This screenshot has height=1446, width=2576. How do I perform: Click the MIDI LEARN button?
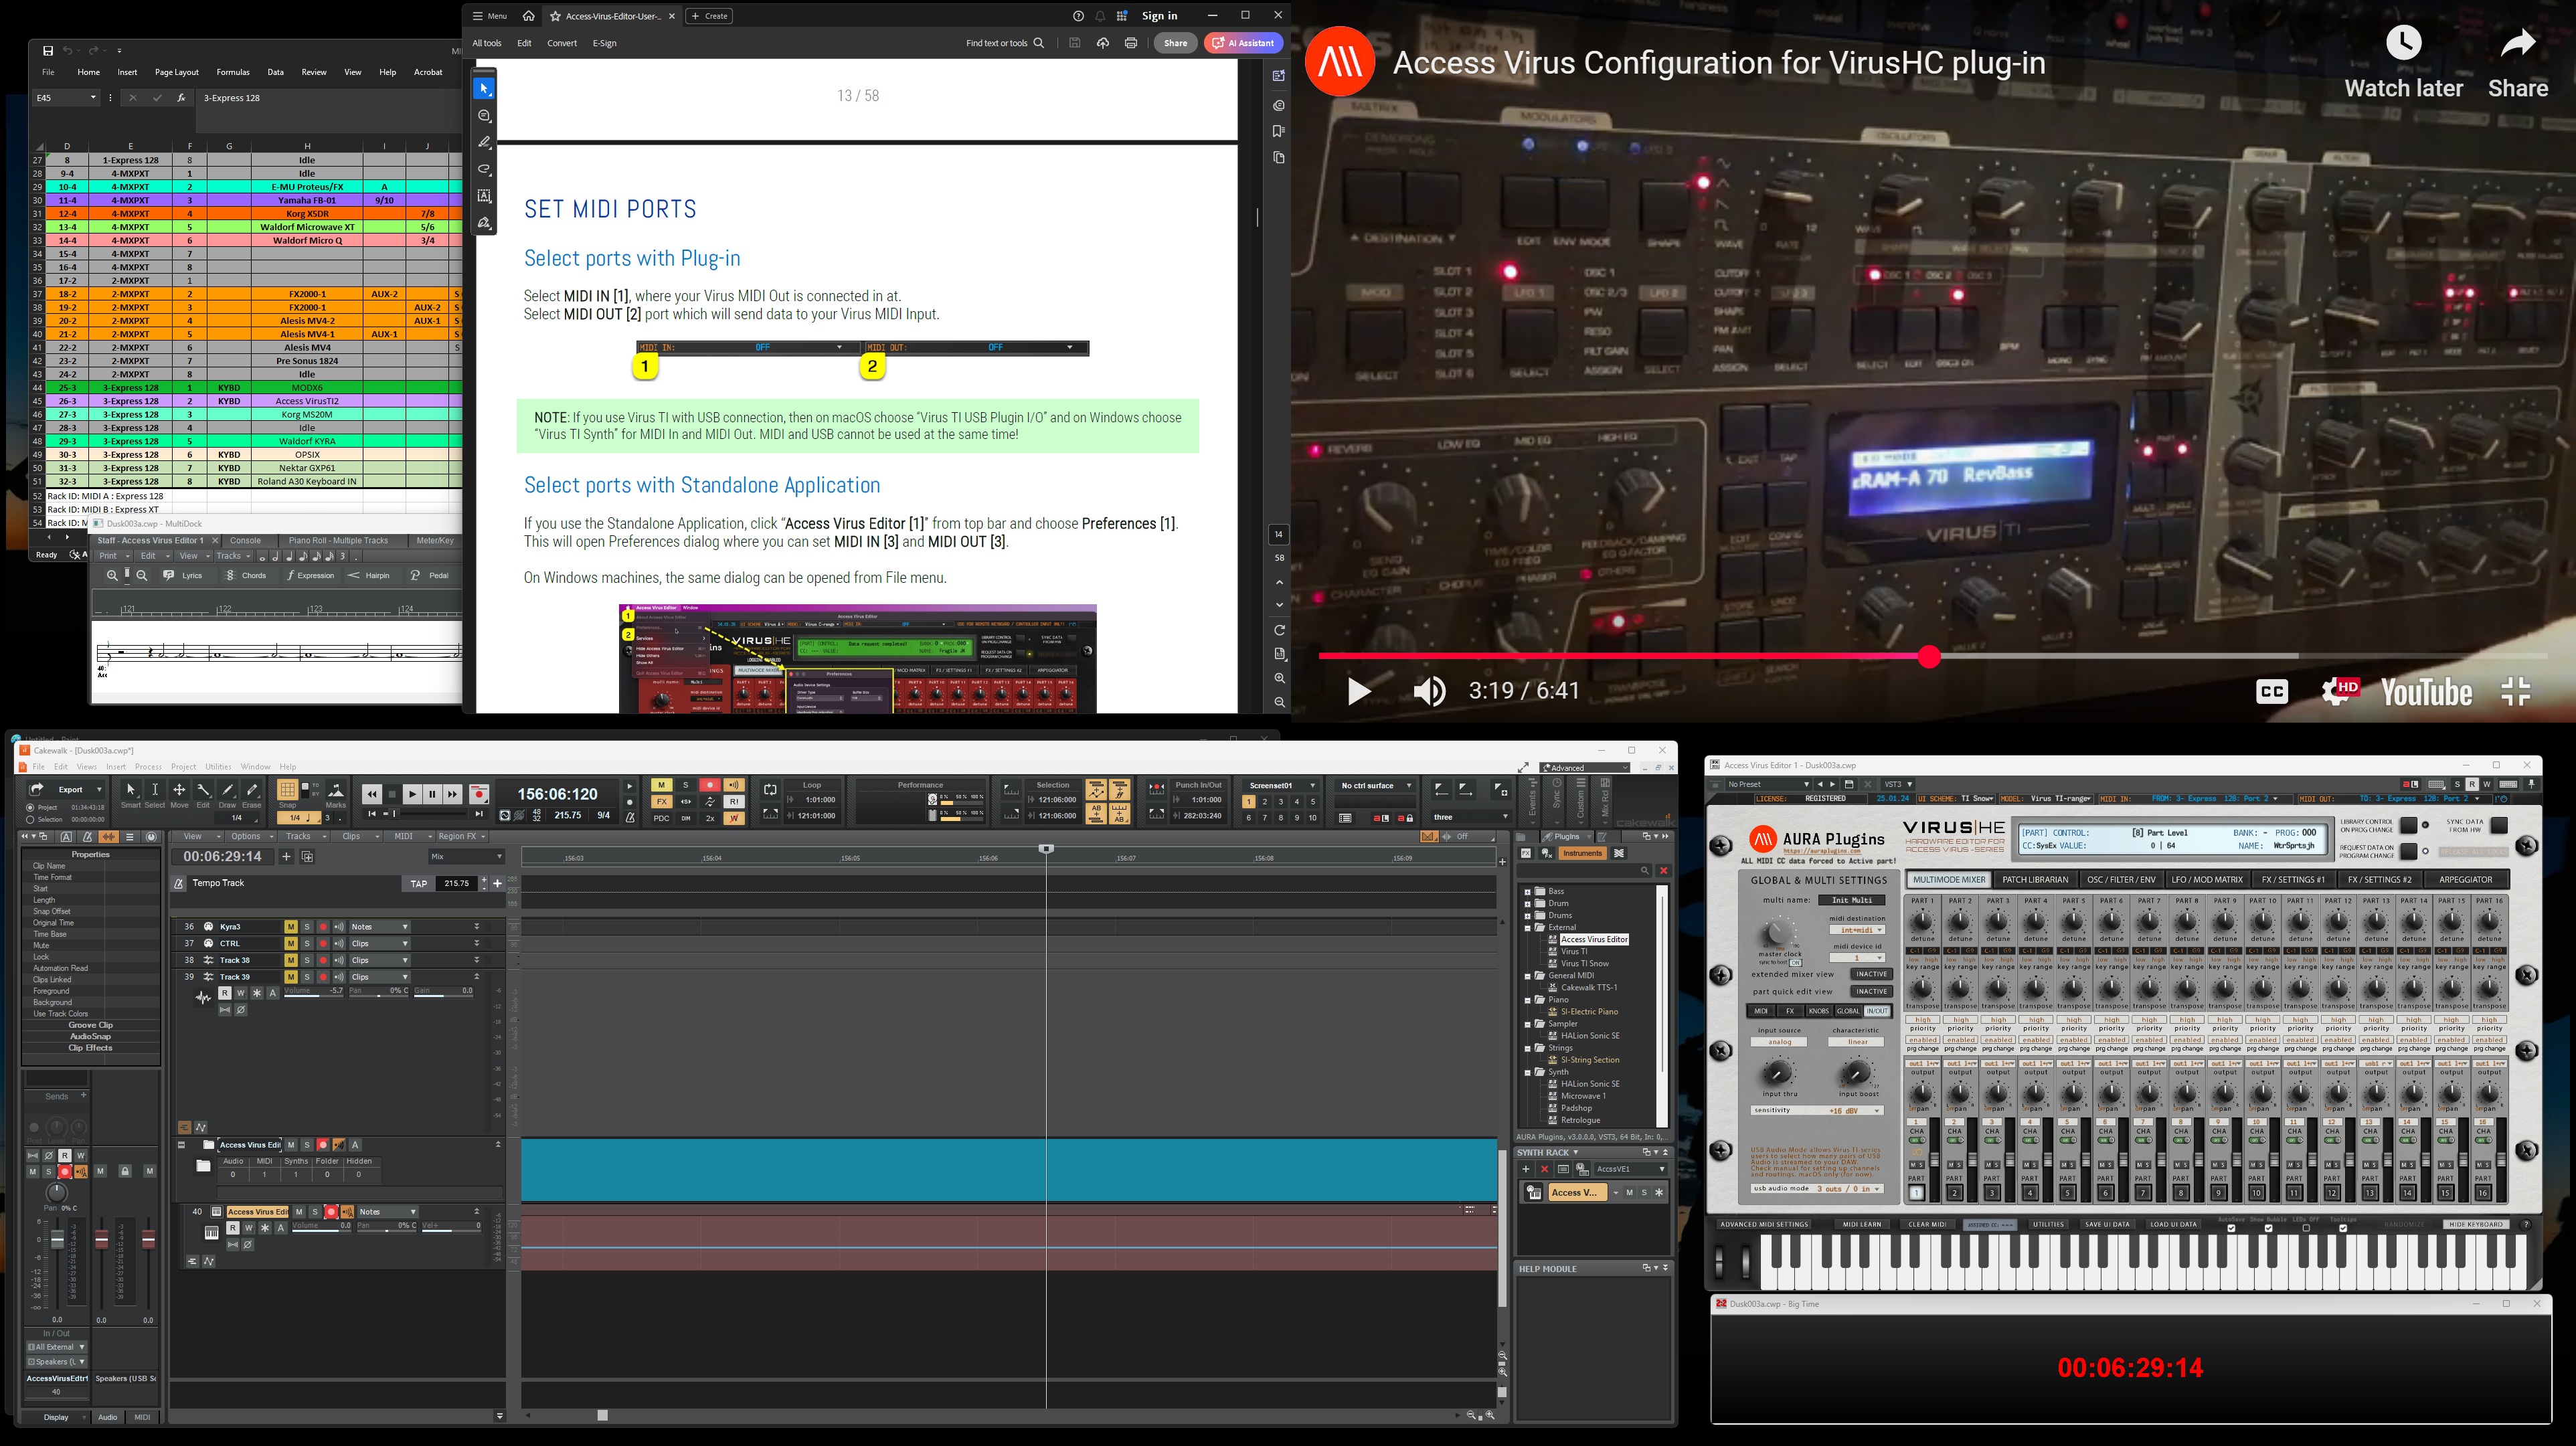tap(1861, 1224)
